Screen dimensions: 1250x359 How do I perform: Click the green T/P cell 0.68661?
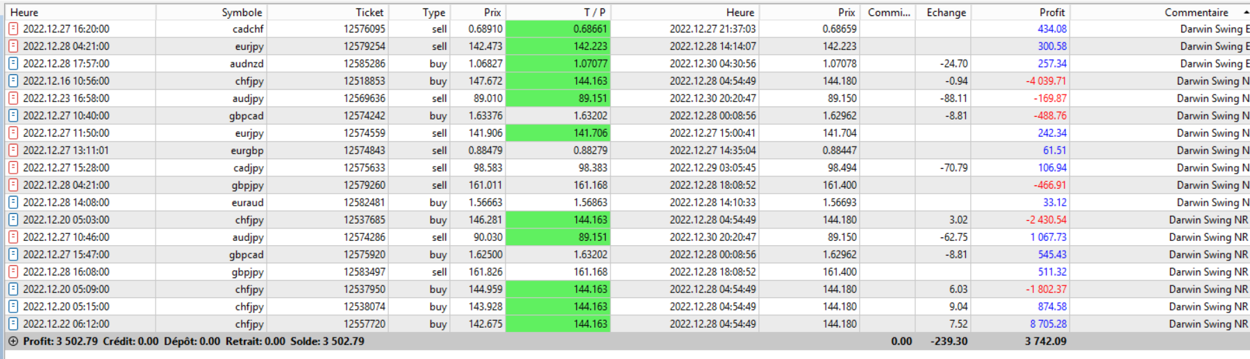pyautogui.click(x=558, y=29)
